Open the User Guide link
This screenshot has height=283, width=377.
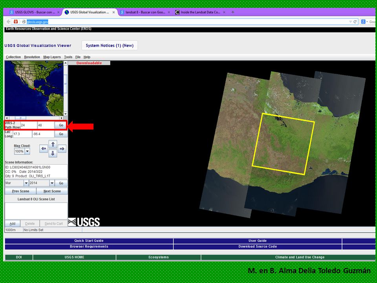[x=258, y=241]
